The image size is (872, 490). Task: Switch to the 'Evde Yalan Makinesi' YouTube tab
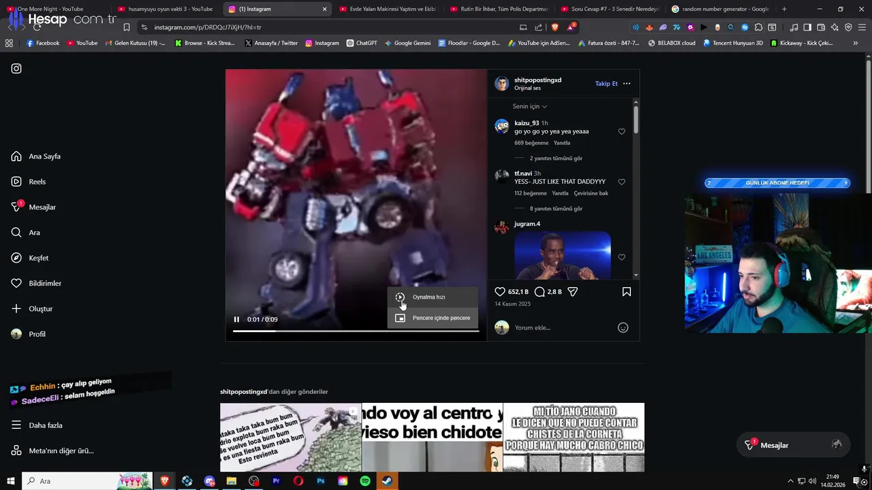pyautogui.click(x=388, y=9)
